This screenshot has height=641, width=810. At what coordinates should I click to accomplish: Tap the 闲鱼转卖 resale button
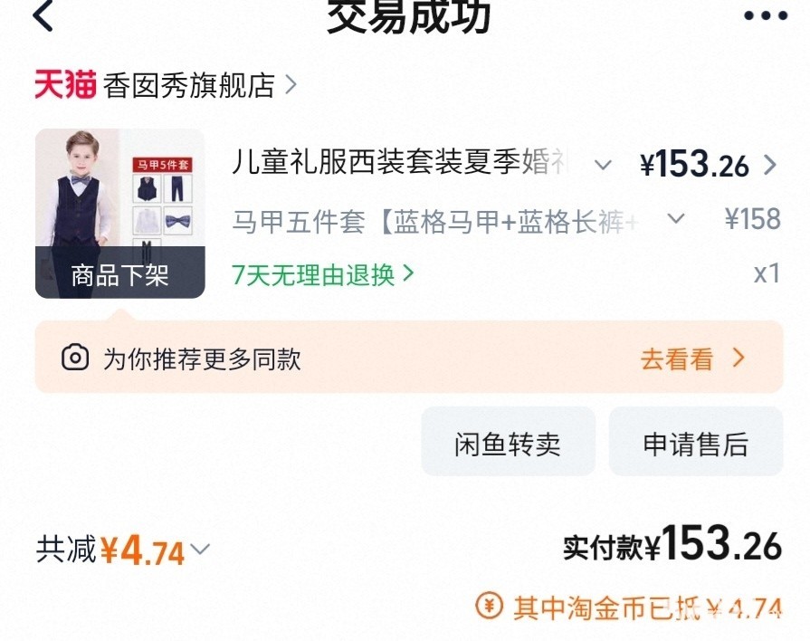click(509, 442)
